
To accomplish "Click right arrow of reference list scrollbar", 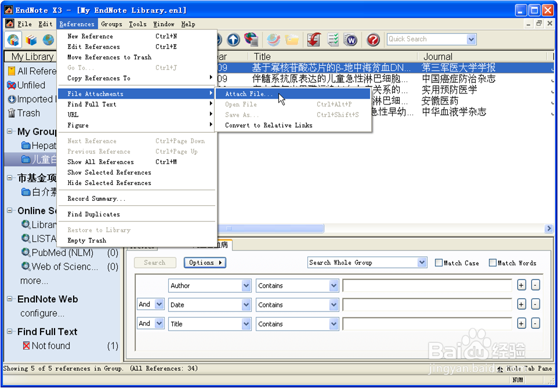I will (549, 228).
